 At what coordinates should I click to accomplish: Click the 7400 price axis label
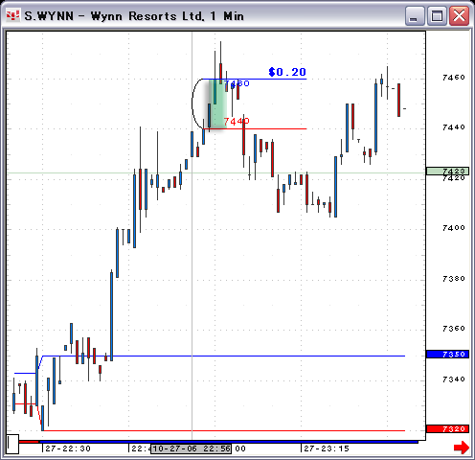454,228
